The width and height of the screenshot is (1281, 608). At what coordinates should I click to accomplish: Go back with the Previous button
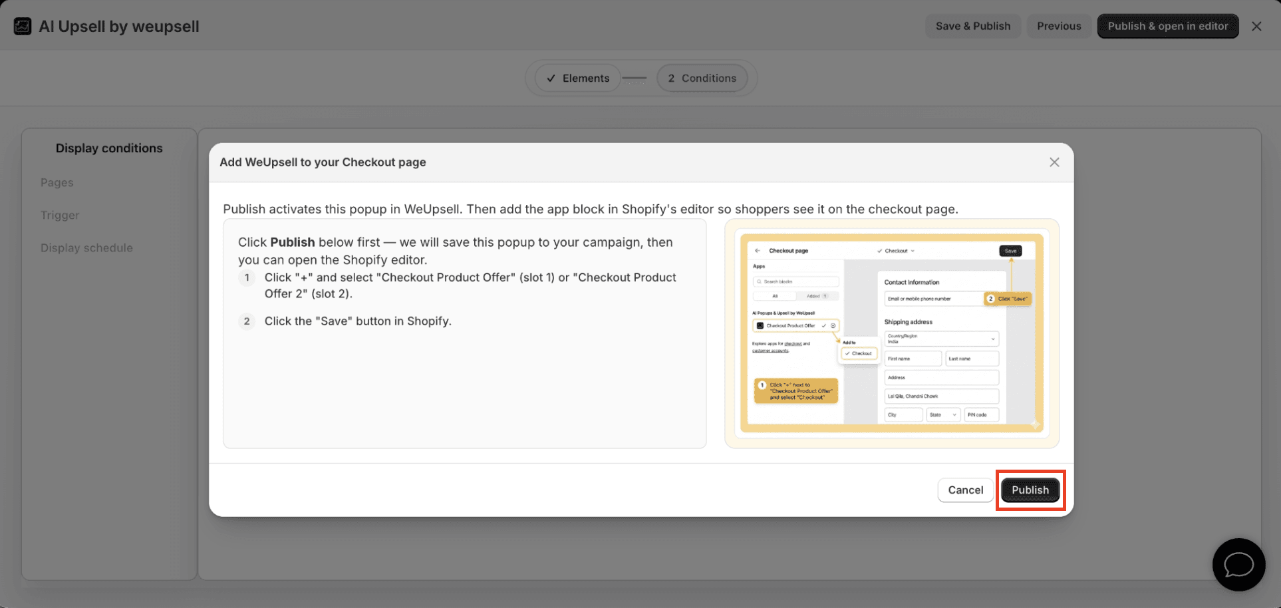tap(1059, 26)
